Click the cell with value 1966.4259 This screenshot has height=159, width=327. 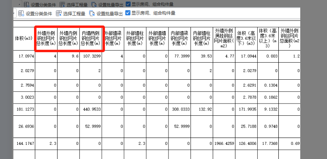tap(224, 143)
